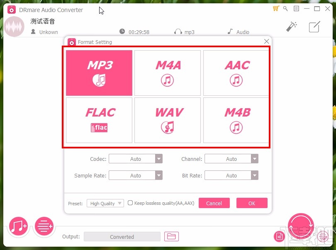
Task: Dismiss the dialog with Cancel
Action: tap(214, 203)
